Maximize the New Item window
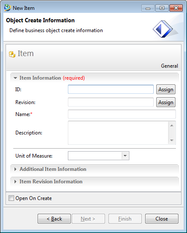This screenshot has width=187, height=233. coord(162,8)
